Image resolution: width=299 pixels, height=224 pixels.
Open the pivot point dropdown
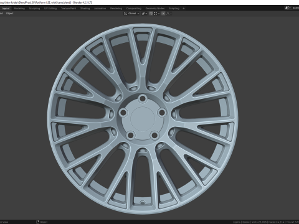coord(145,14)
